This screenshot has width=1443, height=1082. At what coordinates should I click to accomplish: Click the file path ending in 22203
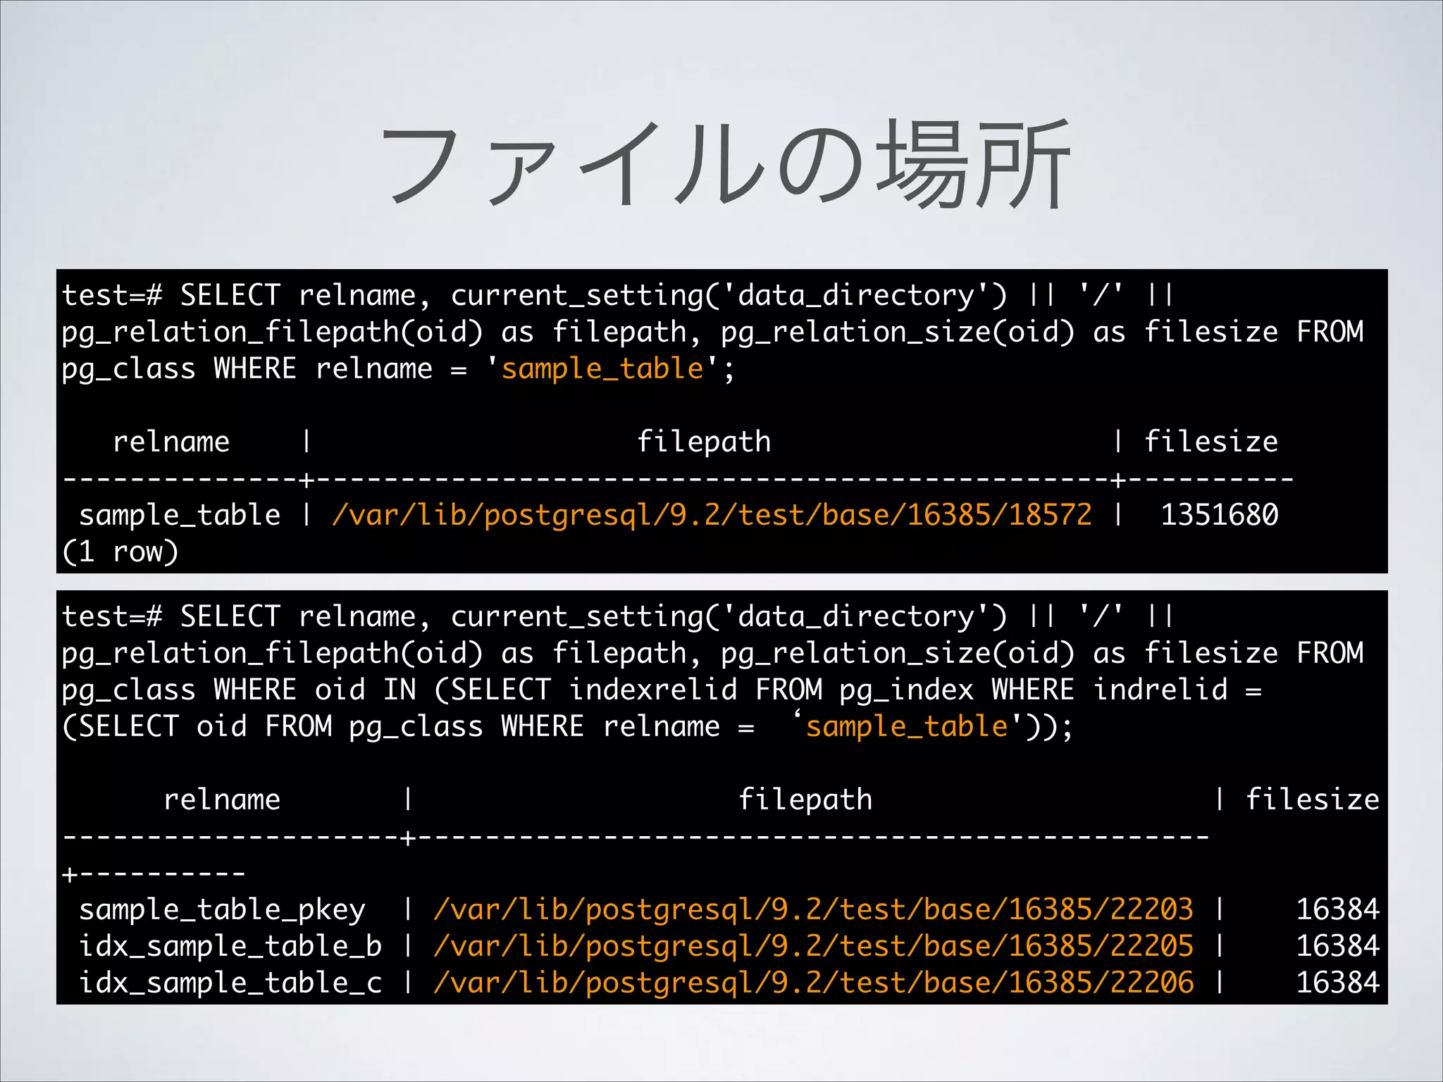[814, 909]
